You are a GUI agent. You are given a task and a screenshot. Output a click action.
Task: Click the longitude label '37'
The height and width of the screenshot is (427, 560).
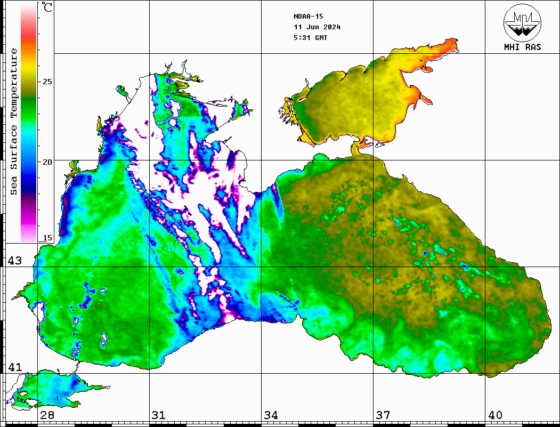tap(383, 415)
